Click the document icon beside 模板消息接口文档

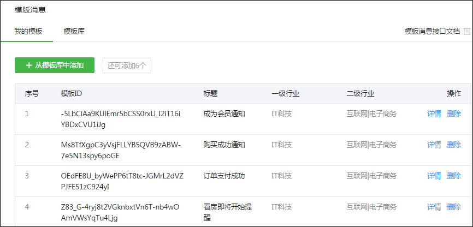click(467, 31)
